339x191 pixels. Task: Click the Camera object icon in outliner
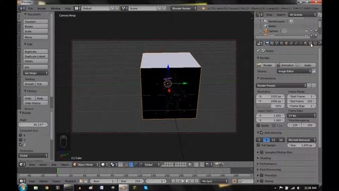tap(266, 31)
